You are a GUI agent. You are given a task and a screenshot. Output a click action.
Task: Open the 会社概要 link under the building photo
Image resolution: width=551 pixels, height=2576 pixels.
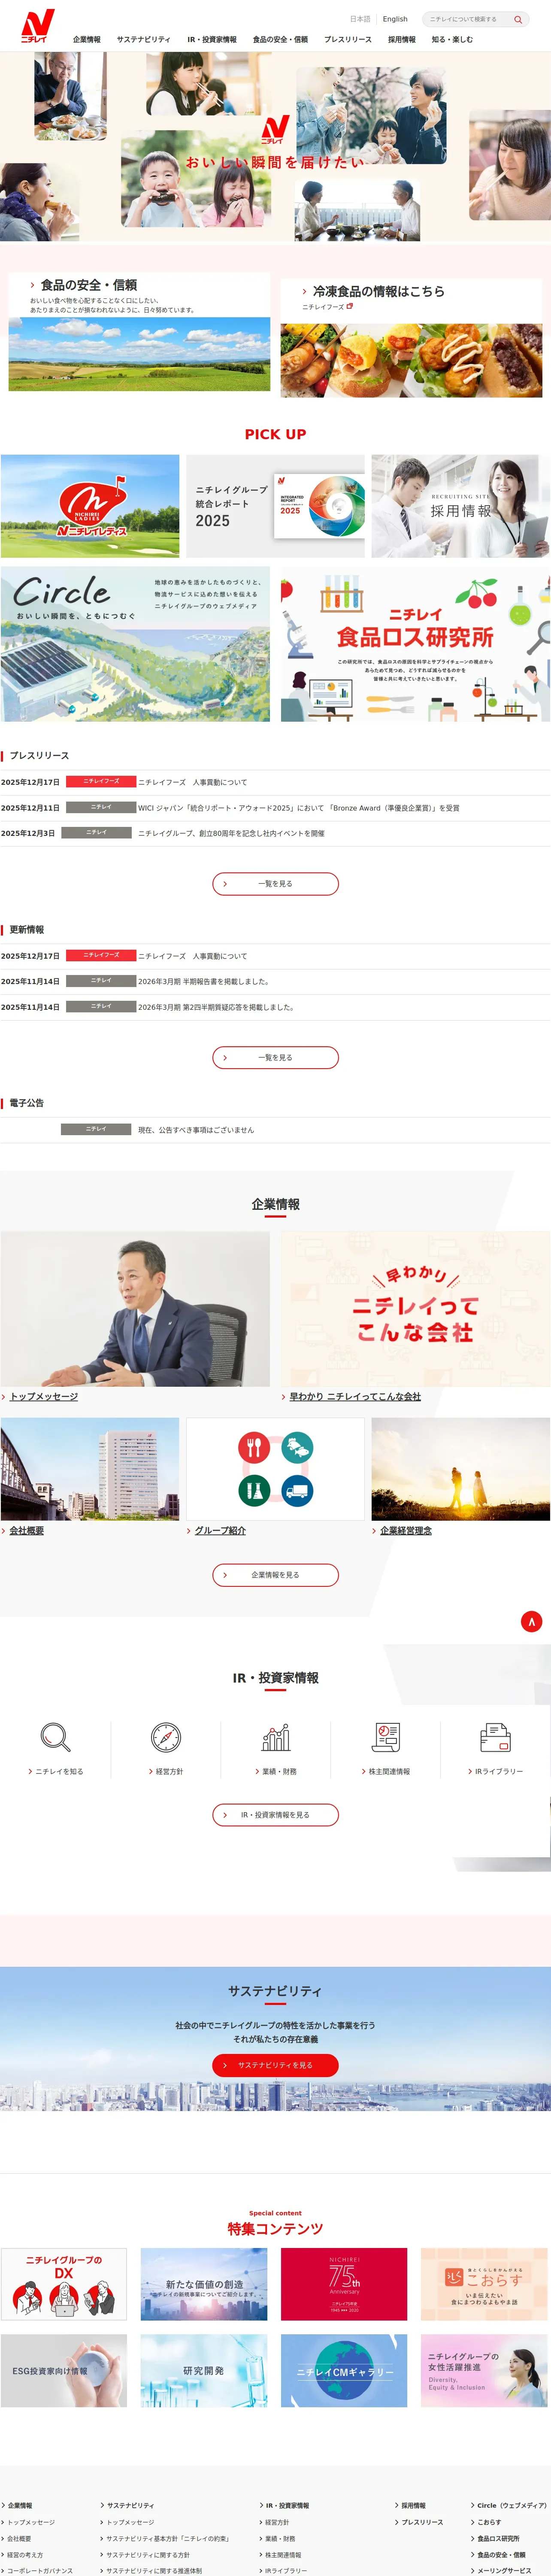(x=26, y=1531)
